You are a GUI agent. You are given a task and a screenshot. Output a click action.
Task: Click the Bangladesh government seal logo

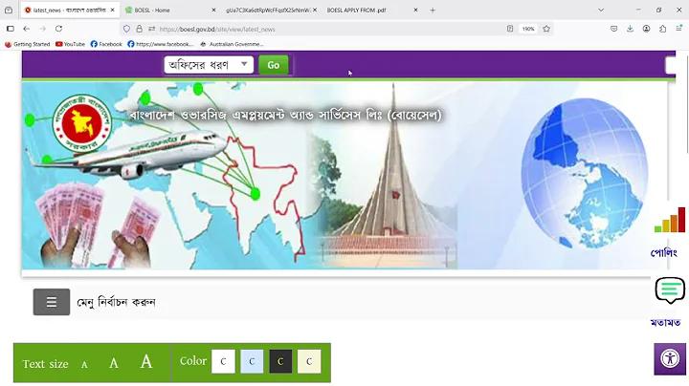coord(82,123)
